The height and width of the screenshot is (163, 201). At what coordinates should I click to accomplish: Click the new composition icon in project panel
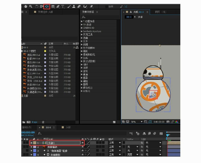(29, 122)
